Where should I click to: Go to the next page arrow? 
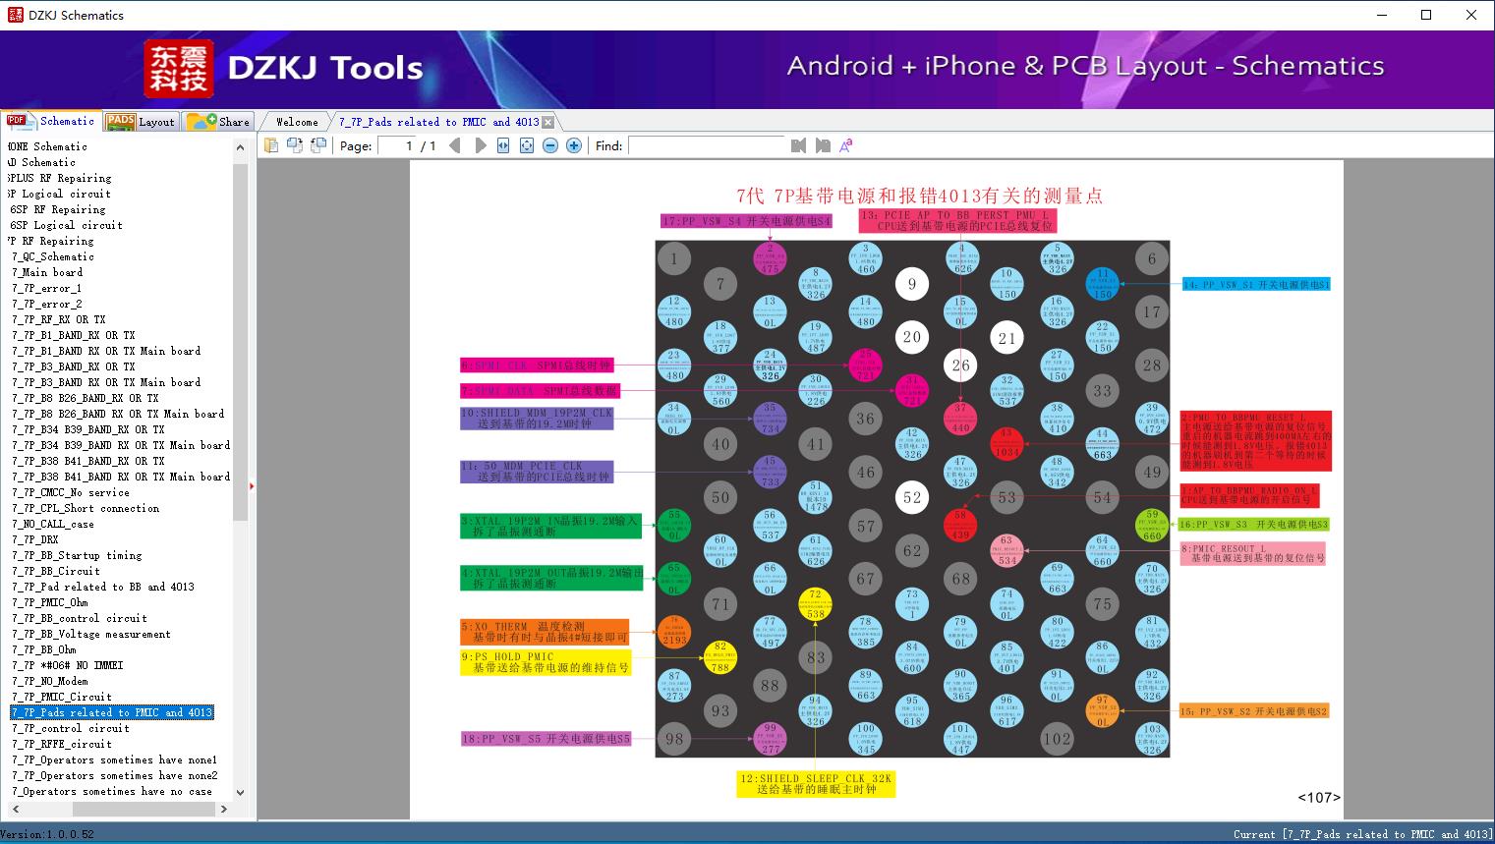480,145
